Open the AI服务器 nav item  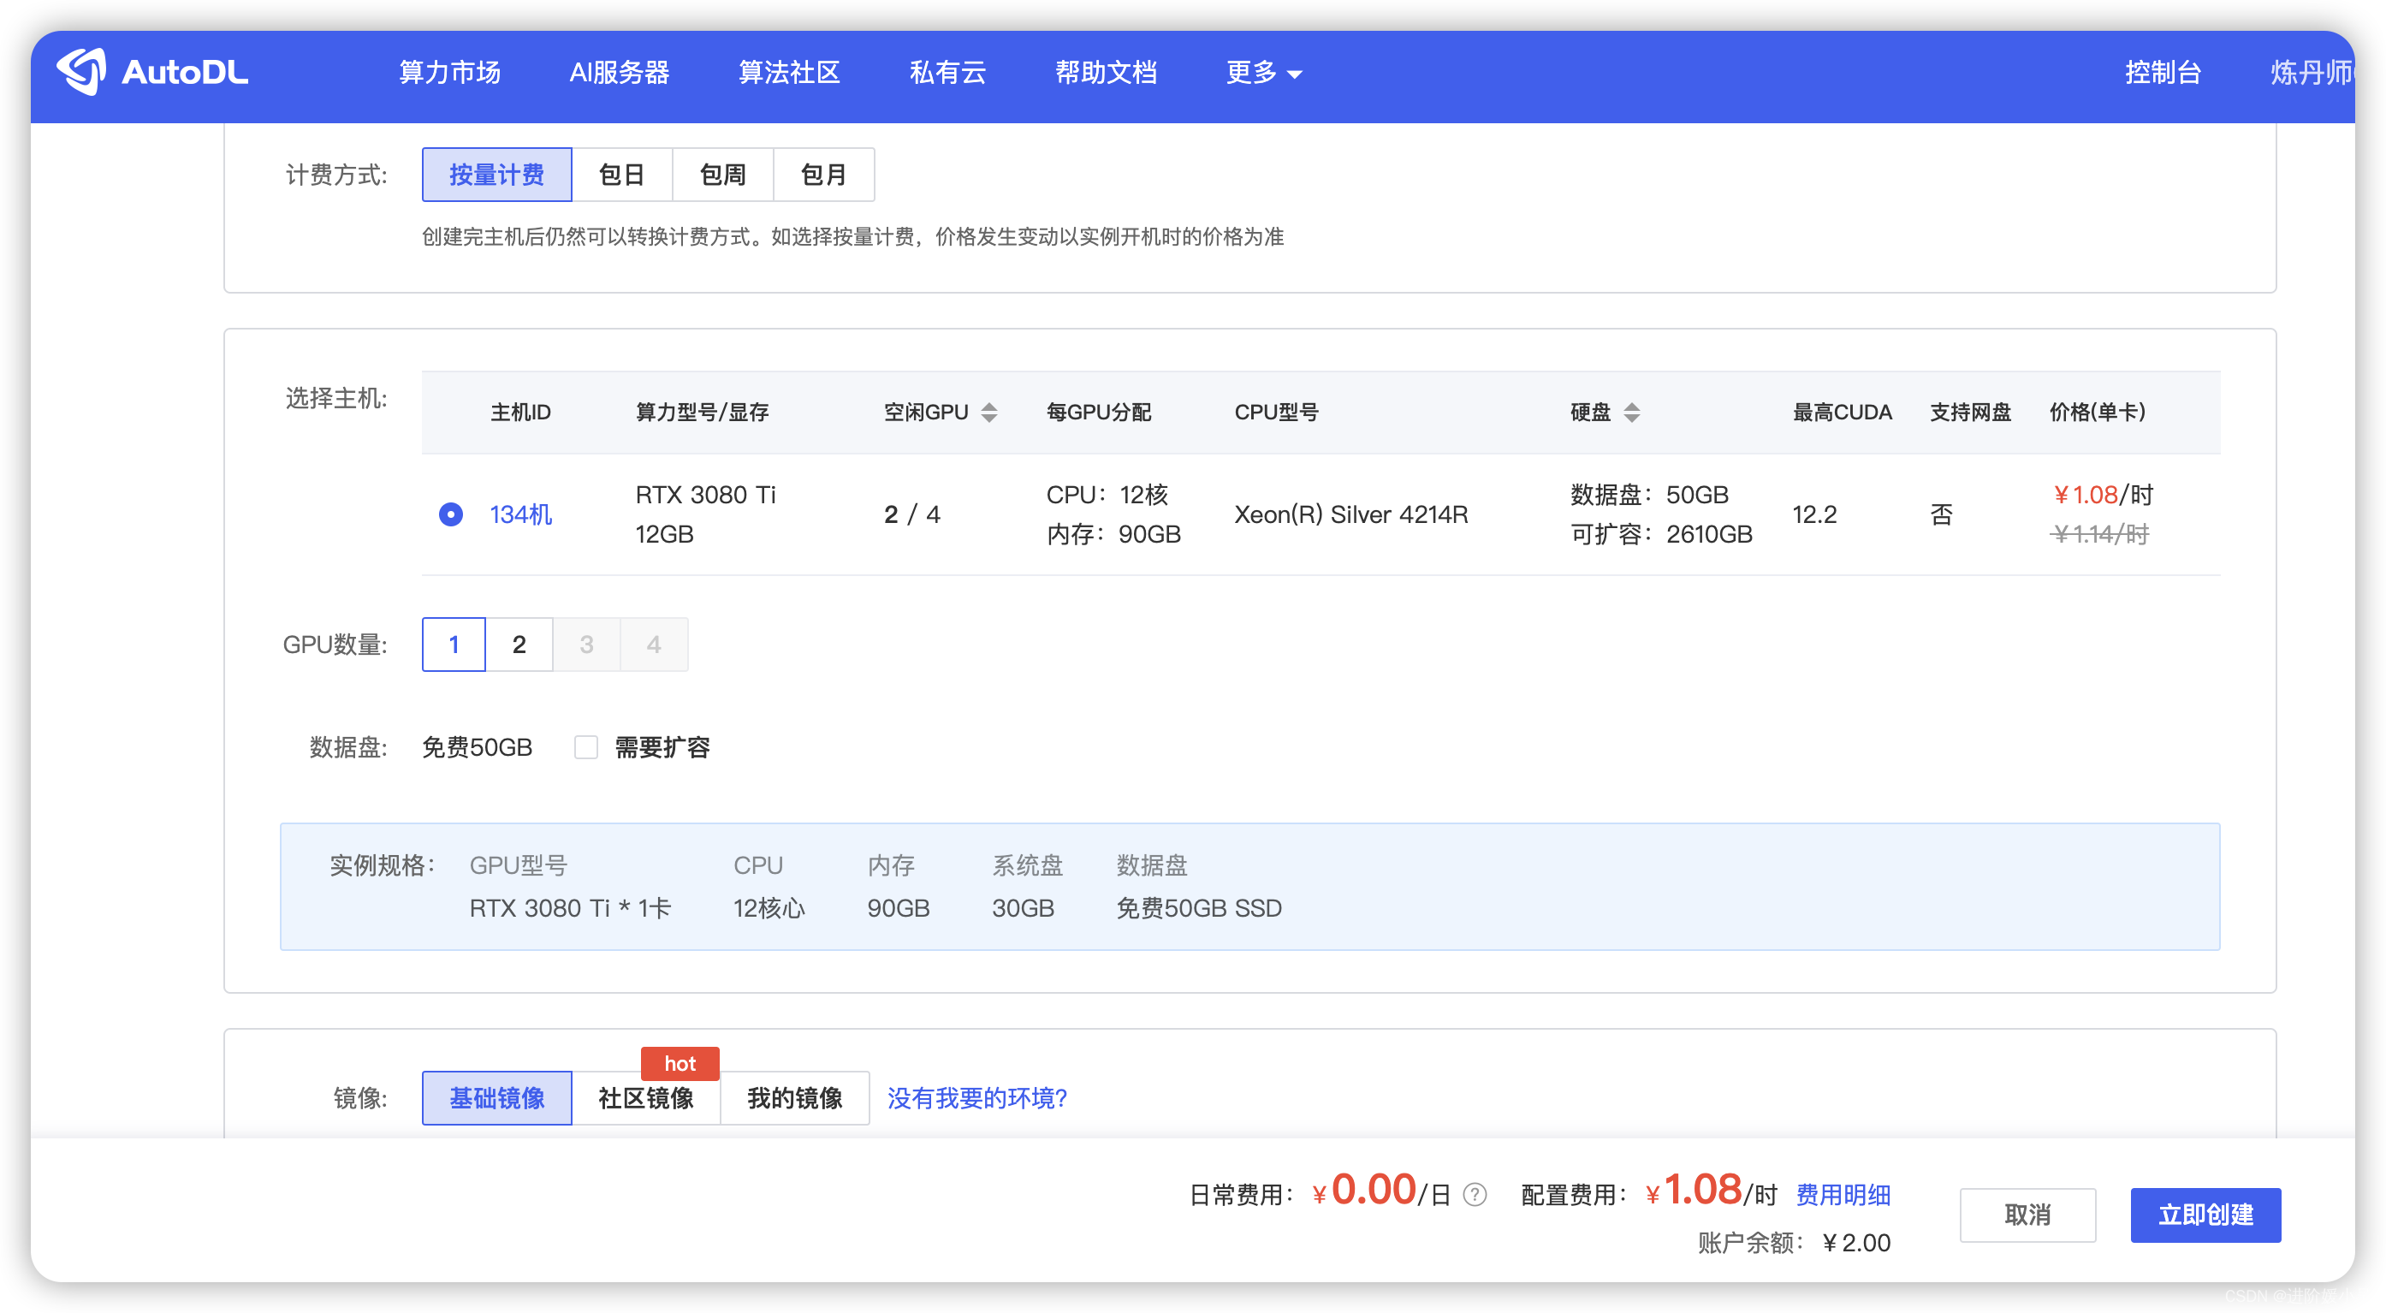(619, 72)
